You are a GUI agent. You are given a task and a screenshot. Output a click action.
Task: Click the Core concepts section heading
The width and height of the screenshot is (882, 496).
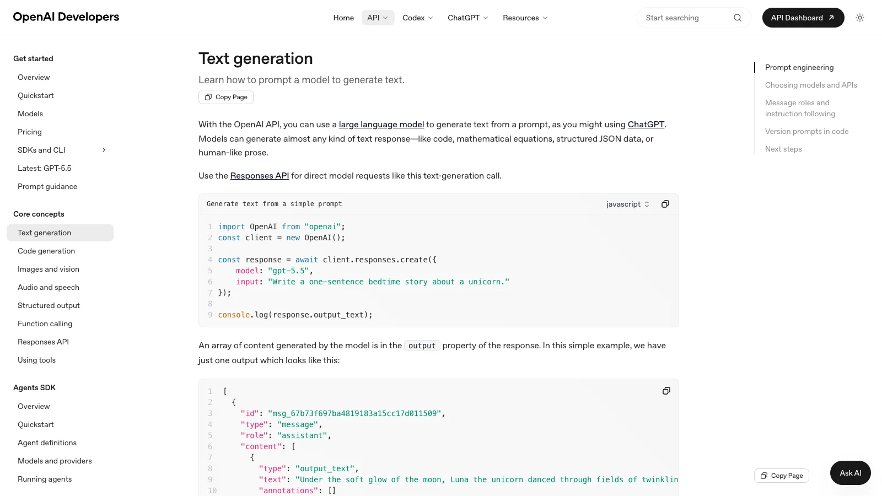39,214
